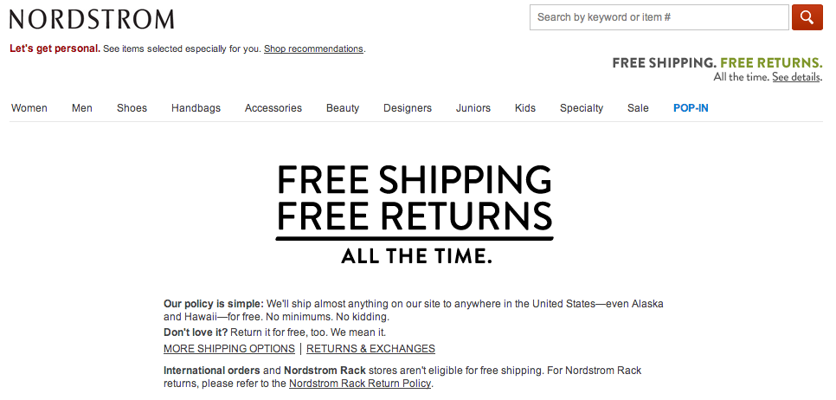Open the Designers menu
836x400 pixels.
click(x=408, y=108)
